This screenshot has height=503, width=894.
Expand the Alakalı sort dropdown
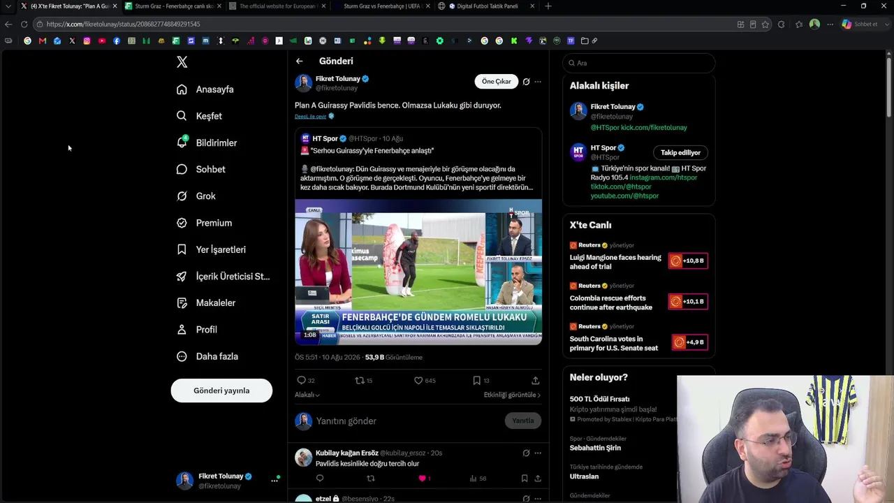pos(307,395)
